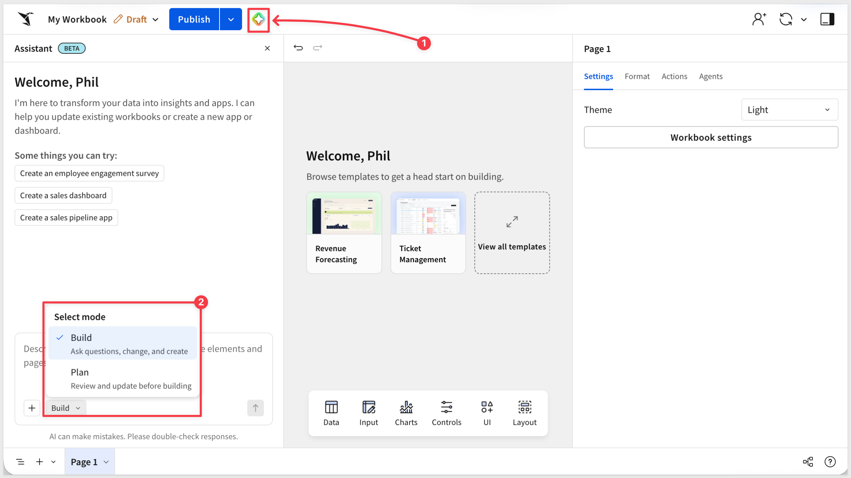Click Create an employee engagement survey
Screen dimensions: 851x478
pyautogui.click(x=89, y=173)
